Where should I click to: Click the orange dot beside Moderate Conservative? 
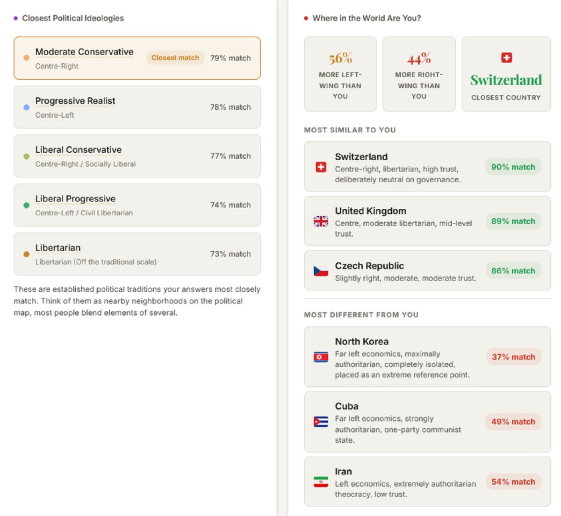27,58
